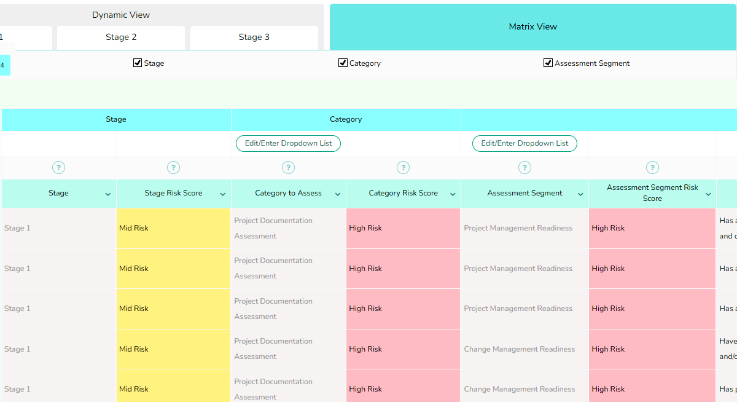Select first row Project Documentation Assessment cell
This screenshot has height=402, width=737.
tap(289, 228)
